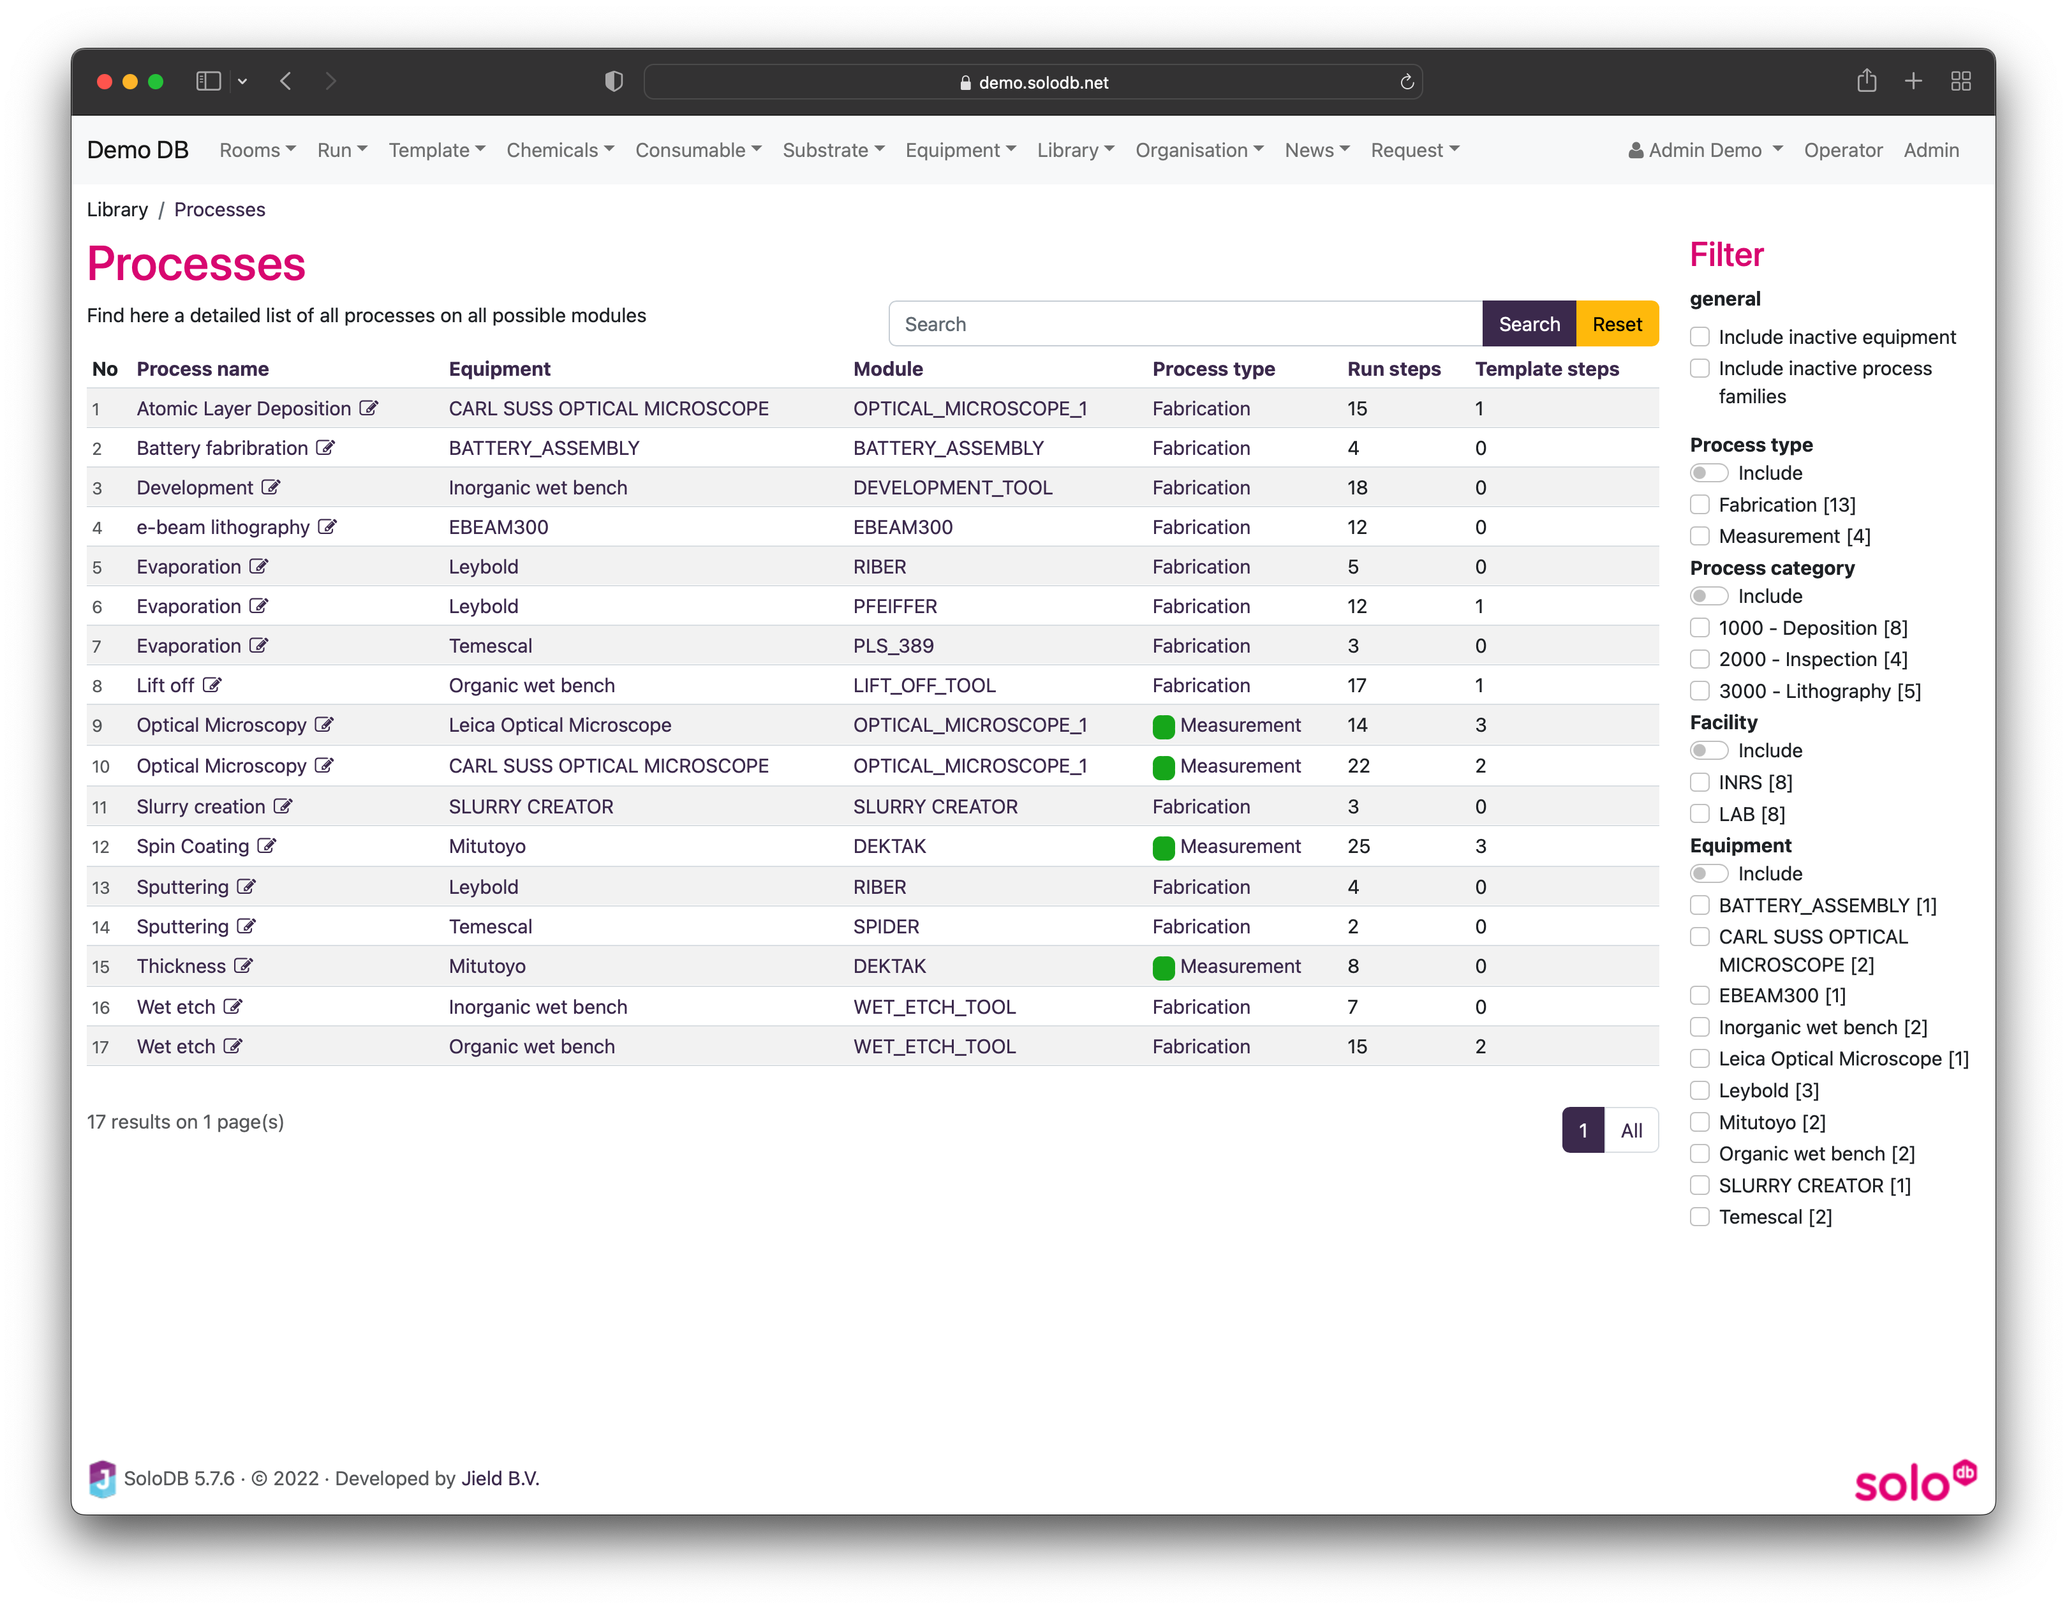Check the Leybold [3] equipment filter
This screenshot has height=1609, width=2067.
tap(1700, 1090)
